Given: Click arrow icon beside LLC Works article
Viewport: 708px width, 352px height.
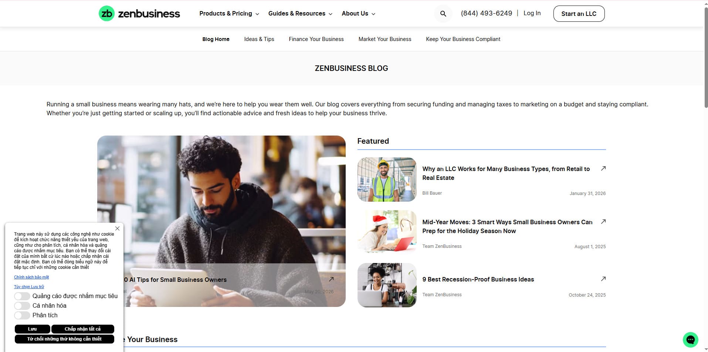Looking at the screenshot, I should pyautogui.click(x=603, y=168).
